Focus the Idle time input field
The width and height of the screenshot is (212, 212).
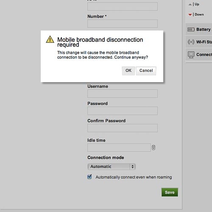pyautogui.click(x=119, y=148)
